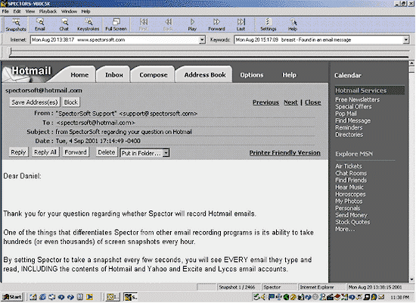Click the Reply button

18,152
